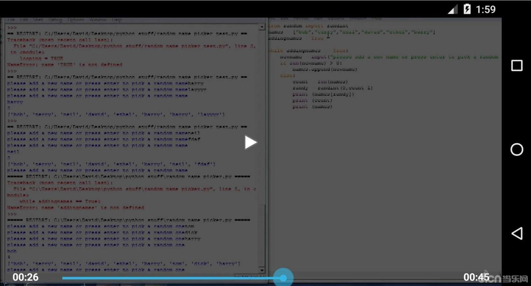This screenshot has width=531, height=286.
Task: Click the "looping = TRUE" traceback line
Action: coord(41,58)
